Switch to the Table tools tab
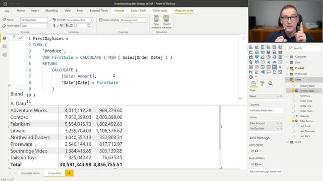 tap(160, 11)
